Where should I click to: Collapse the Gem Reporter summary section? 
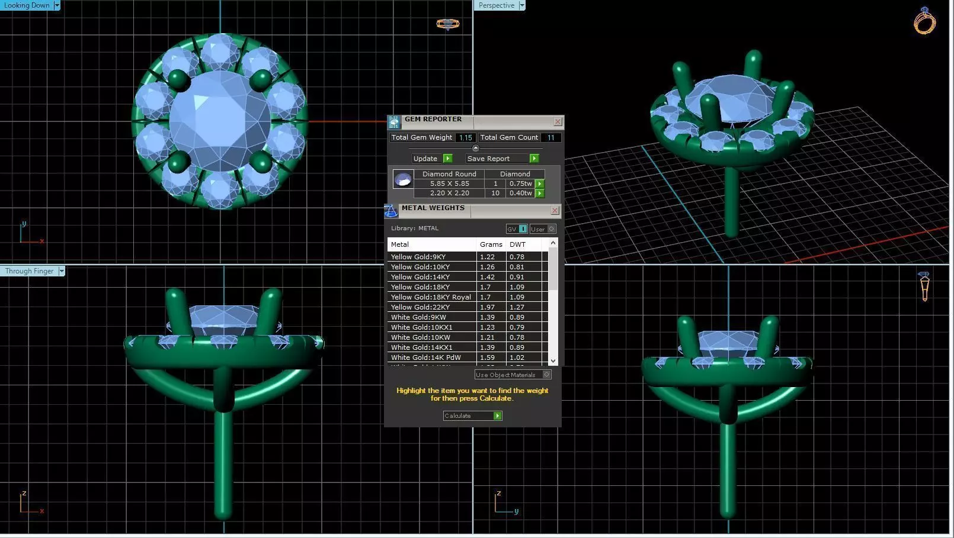coord(475,148)
